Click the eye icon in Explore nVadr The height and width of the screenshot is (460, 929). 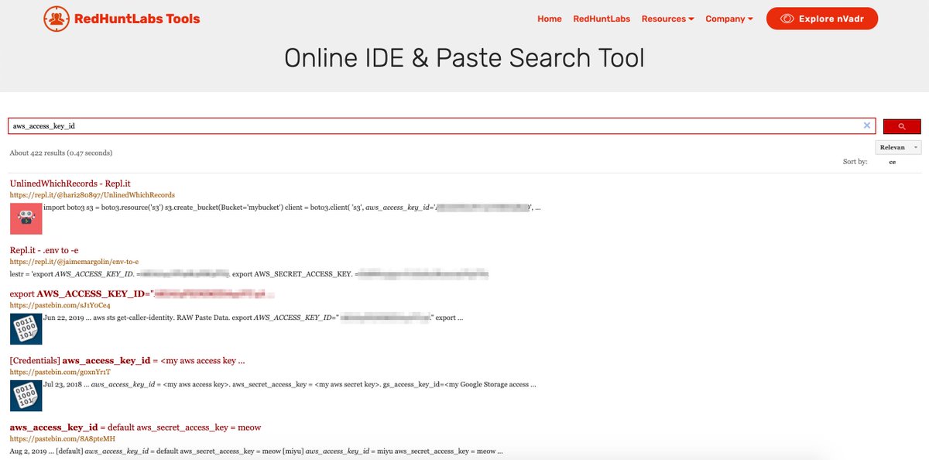pyautogui.click(x=787, y=19)
